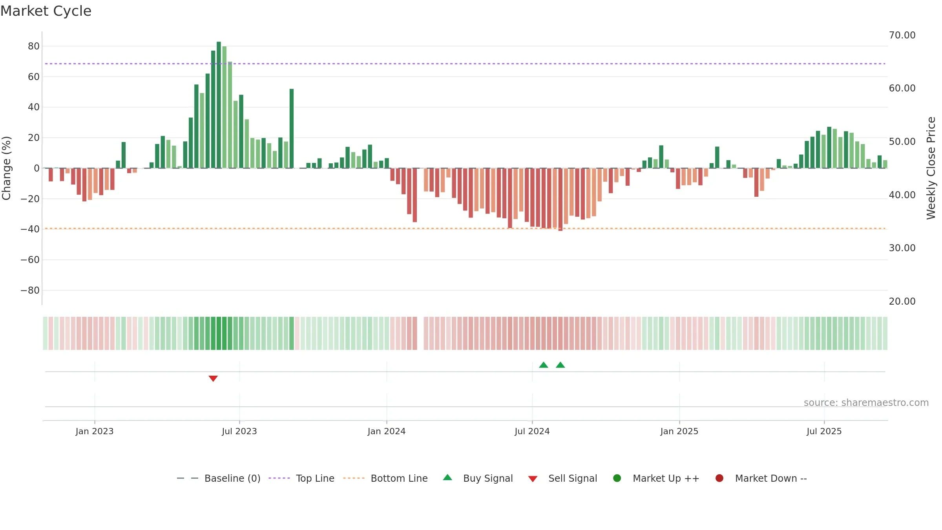The image size is (942, 530).
Task: Click the purple dotted Top Line in chart
Action: tap(465, 64)
